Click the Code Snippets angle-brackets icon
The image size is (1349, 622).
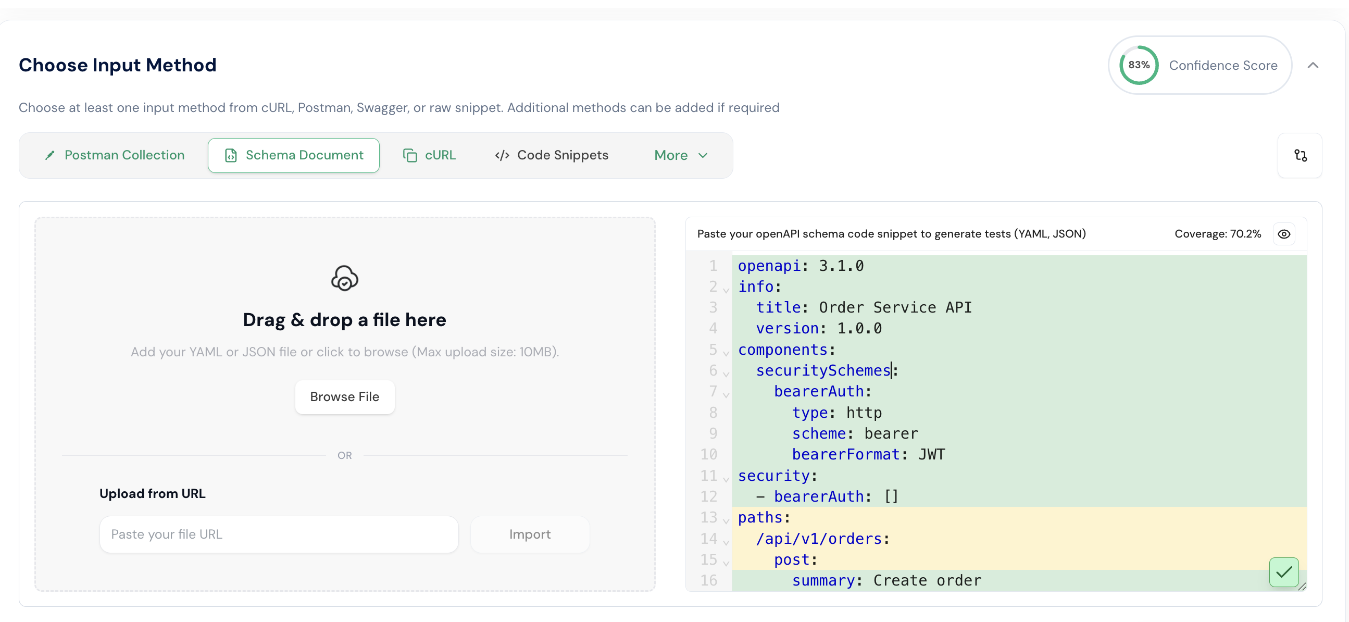coord(502,155)
